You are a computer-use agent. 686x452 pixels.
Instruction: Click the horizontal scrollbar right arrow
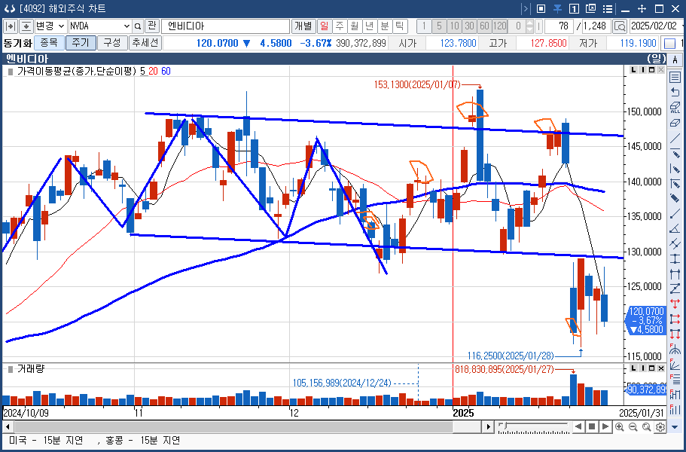click(x=488, y=426)
